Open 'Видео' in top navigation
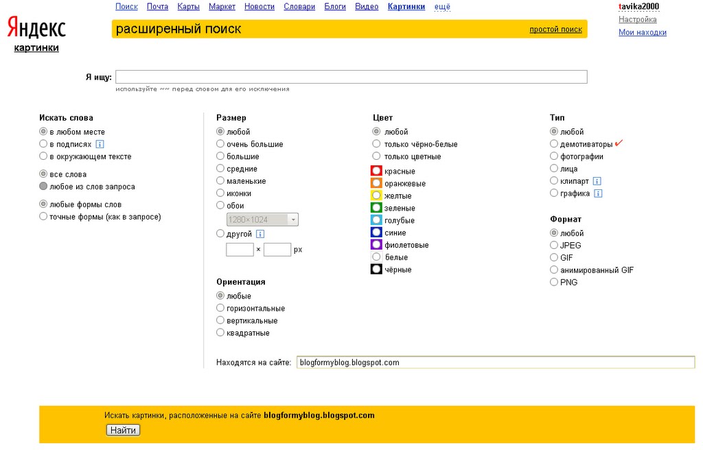703x450 pixels. 367,7
